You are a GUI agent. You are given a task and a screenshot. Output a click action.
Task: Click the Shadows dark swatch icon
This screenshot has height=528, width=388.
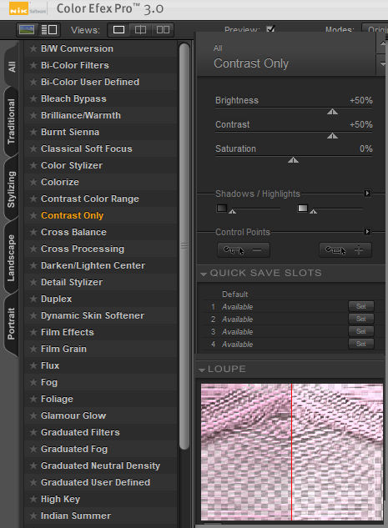point(222,208)
